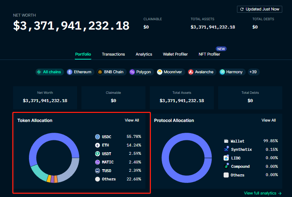The width and height of the screenshot is (292, 197).
Task: Open View All in Token Allocation
Action: pos(132,120)
